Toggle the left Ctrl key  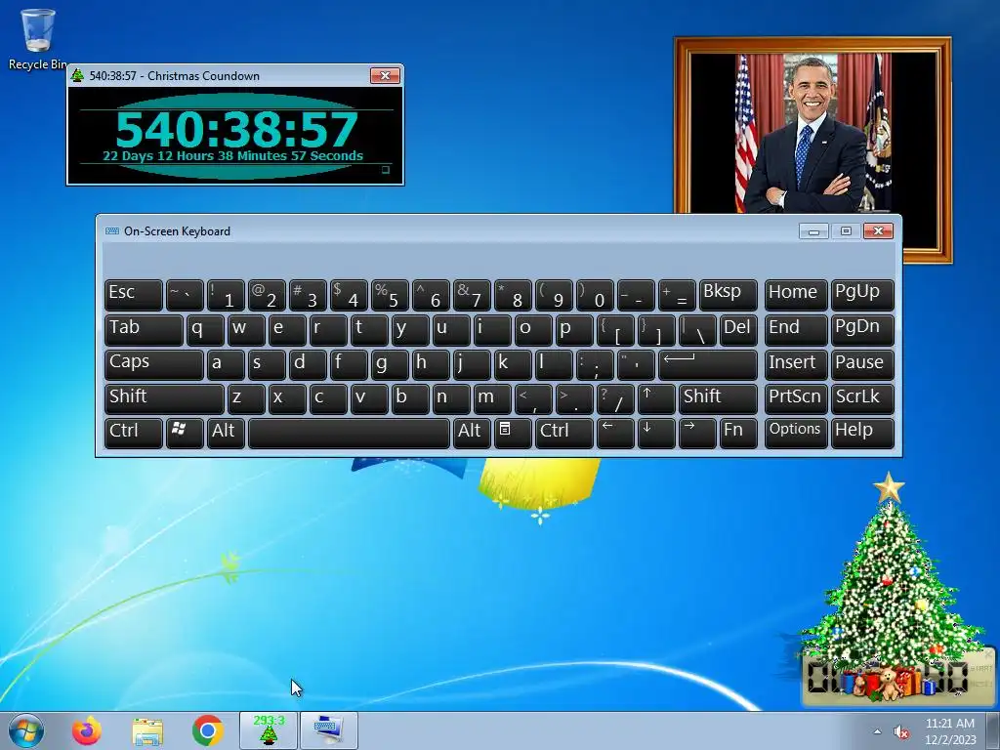(133, 433)
